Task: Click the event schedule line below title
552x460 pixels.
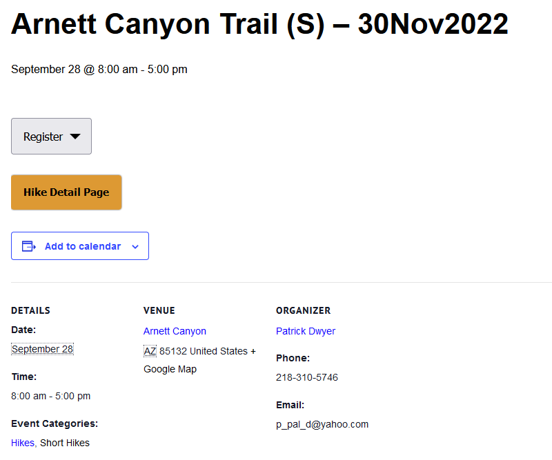Action: (99, 69)
